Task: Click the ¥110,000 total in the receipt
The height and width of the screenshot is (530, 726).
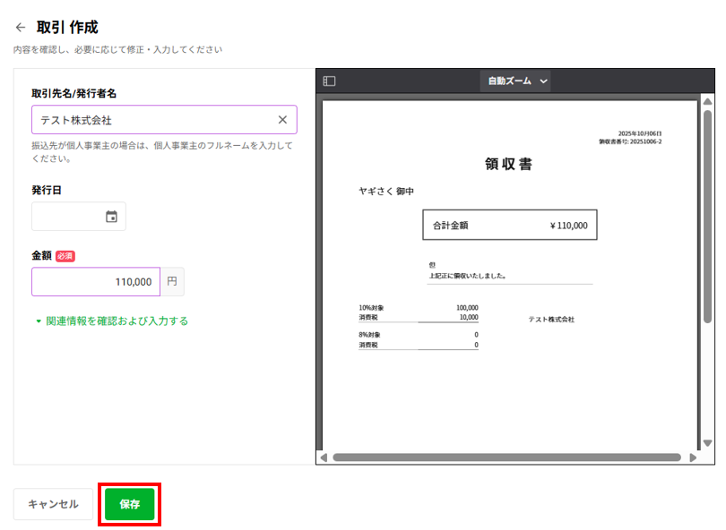Action: (568, 226)
